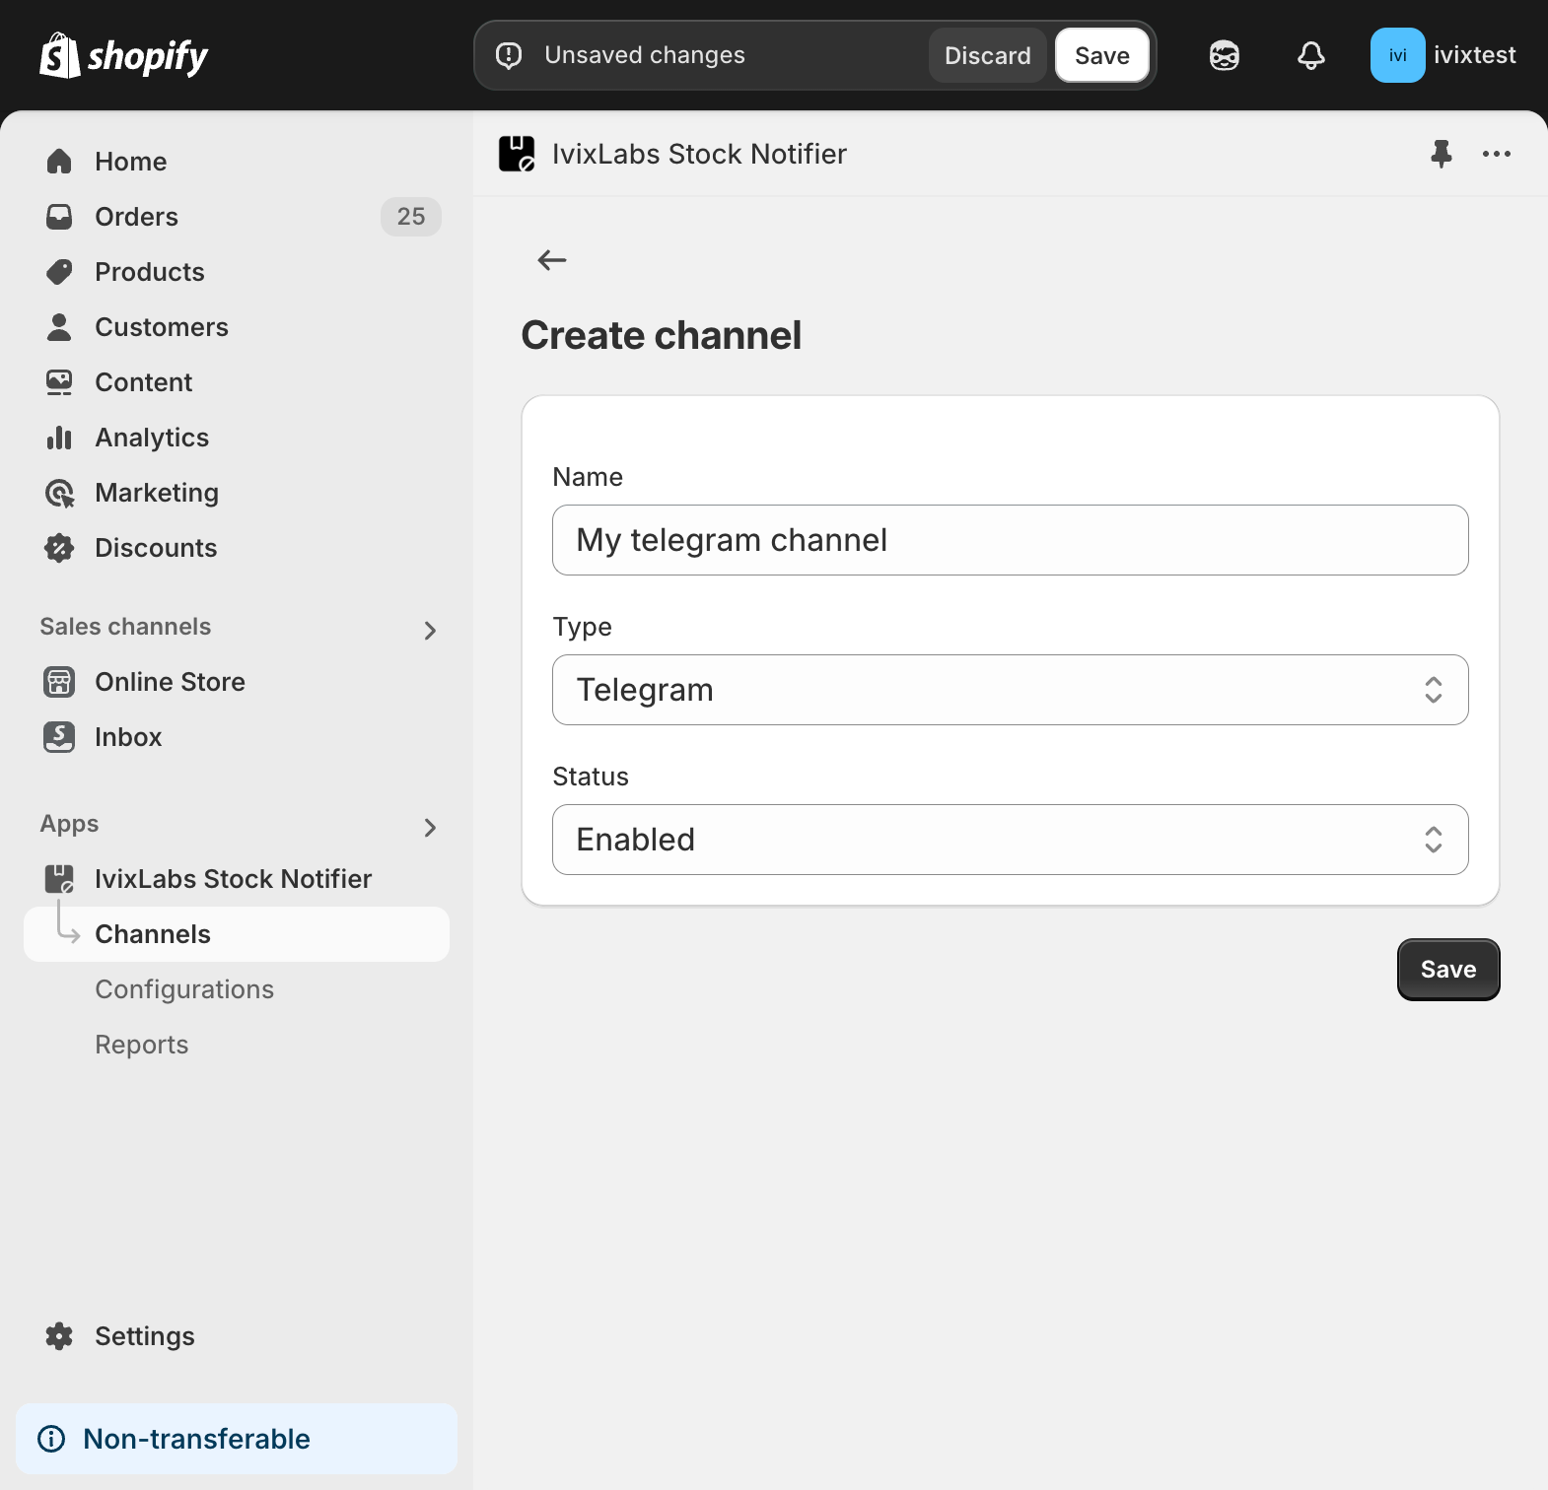This screenshot has height=1490, width=1548.
Task: Open the Status dropdown showing Enabled
Action: (x=1011, y=840)
